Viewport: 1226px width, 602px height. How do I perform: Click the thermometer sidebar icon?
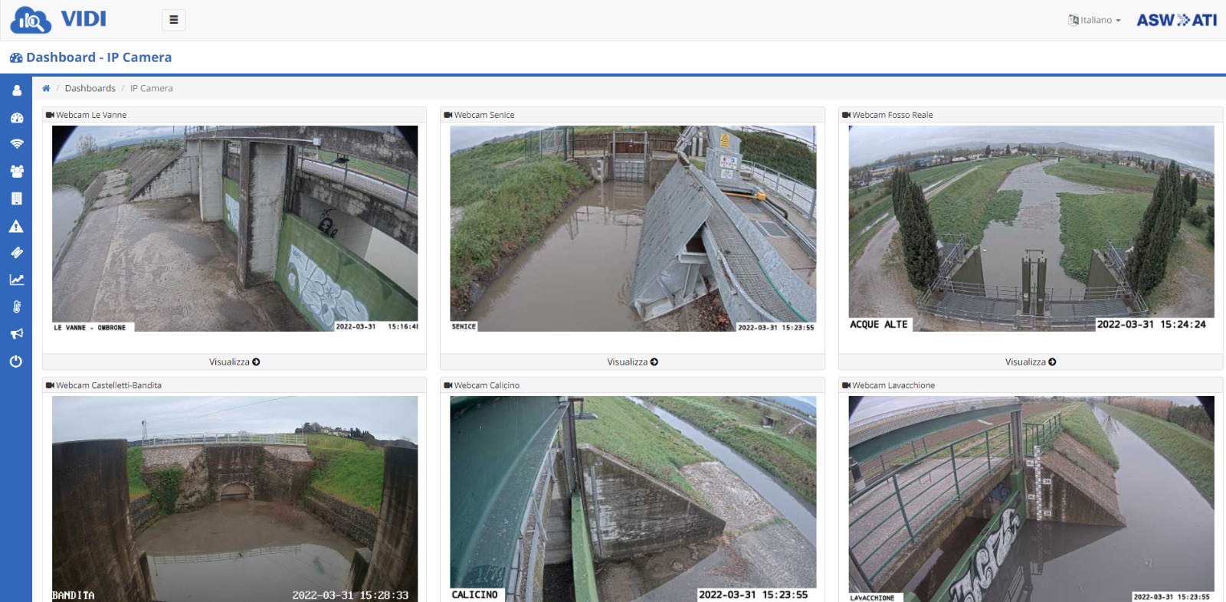(x=16, y=307)
